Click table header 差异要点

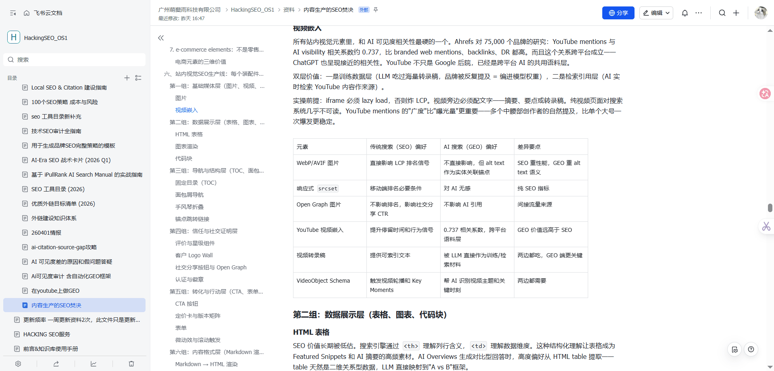[x=551, y=147]
